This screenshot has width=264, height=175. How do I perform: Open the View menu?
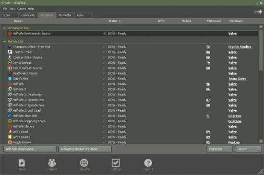[12, 9]
